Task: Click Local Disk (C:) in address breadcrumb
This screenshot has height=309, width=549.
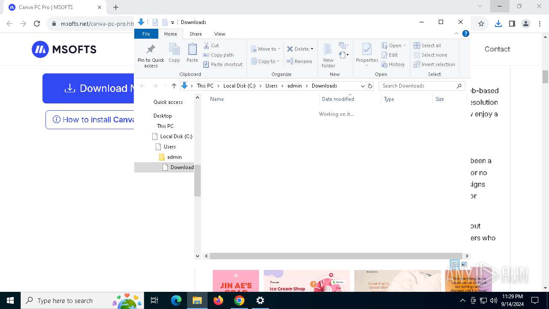Action: tap(239, 86)
